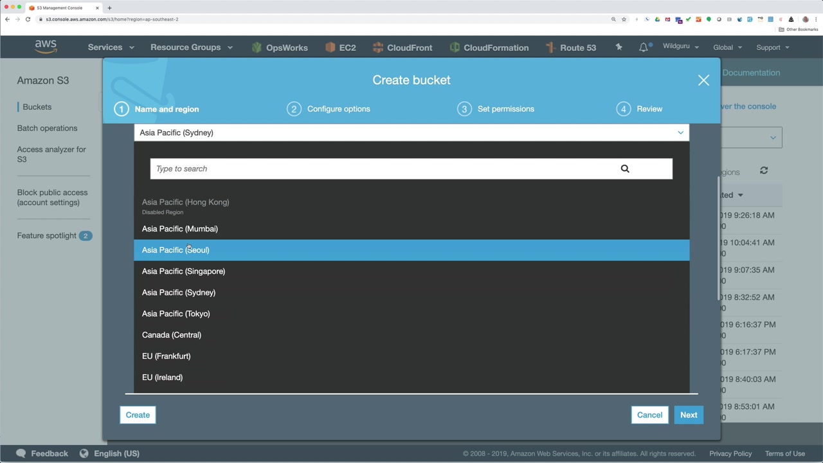Open the Terms of Use link
823x463 pixels.
tap(784, 453)
